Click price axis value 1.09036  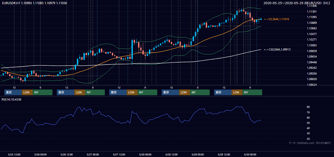click(312, 74)
